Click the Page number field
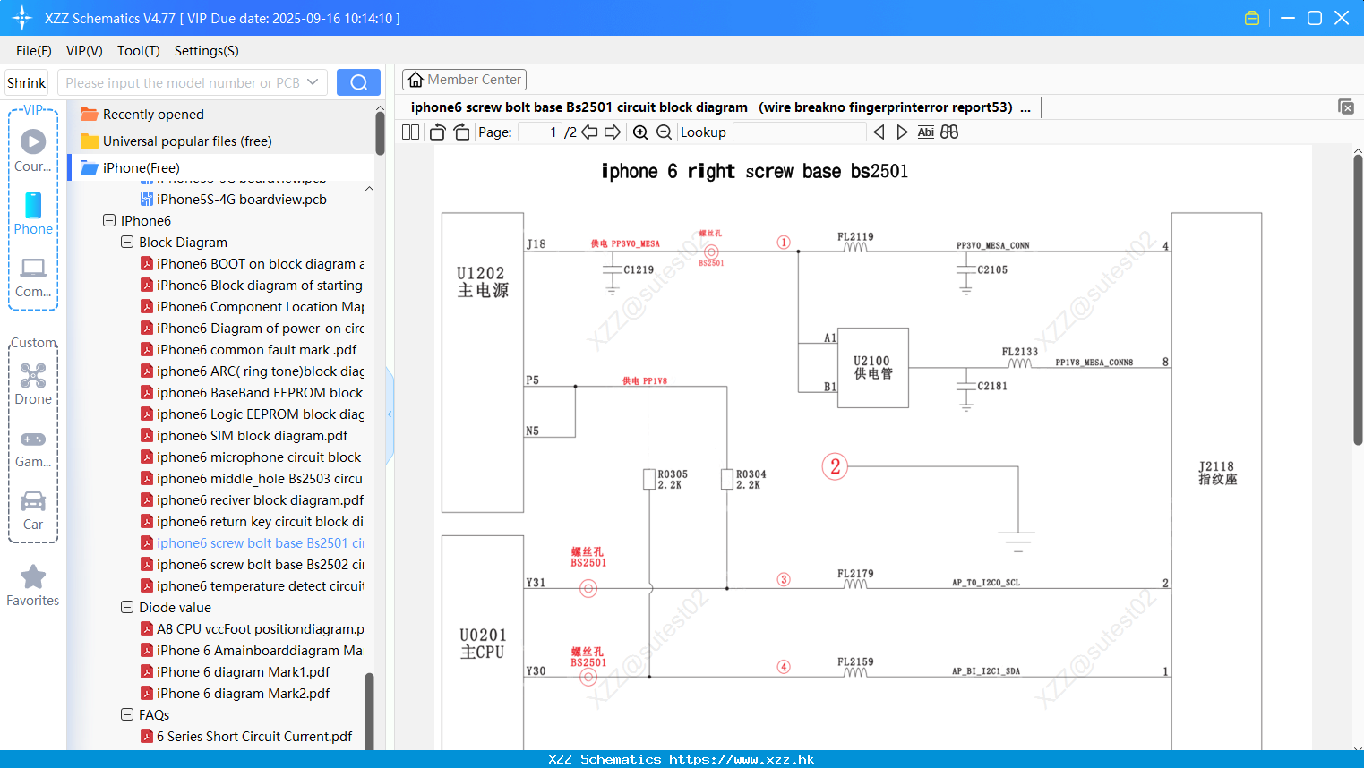This screenshot has height=768, width=1364. (x=540, y=132)
